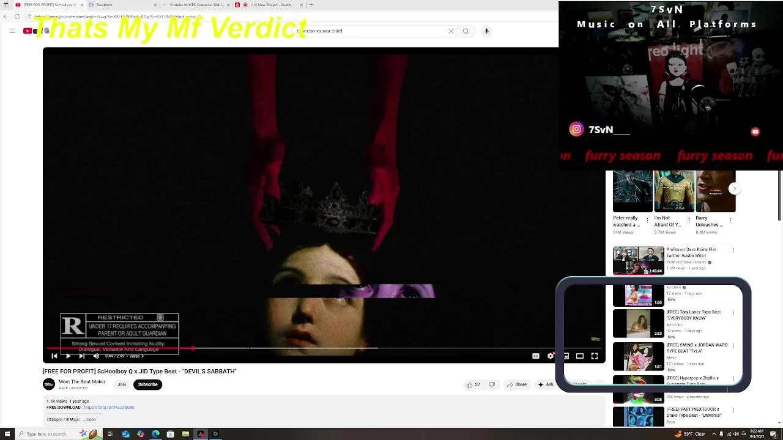Switch to Youtube to MP3 Converter tab
Screen dimensions: 783x440
pos(195,5)
